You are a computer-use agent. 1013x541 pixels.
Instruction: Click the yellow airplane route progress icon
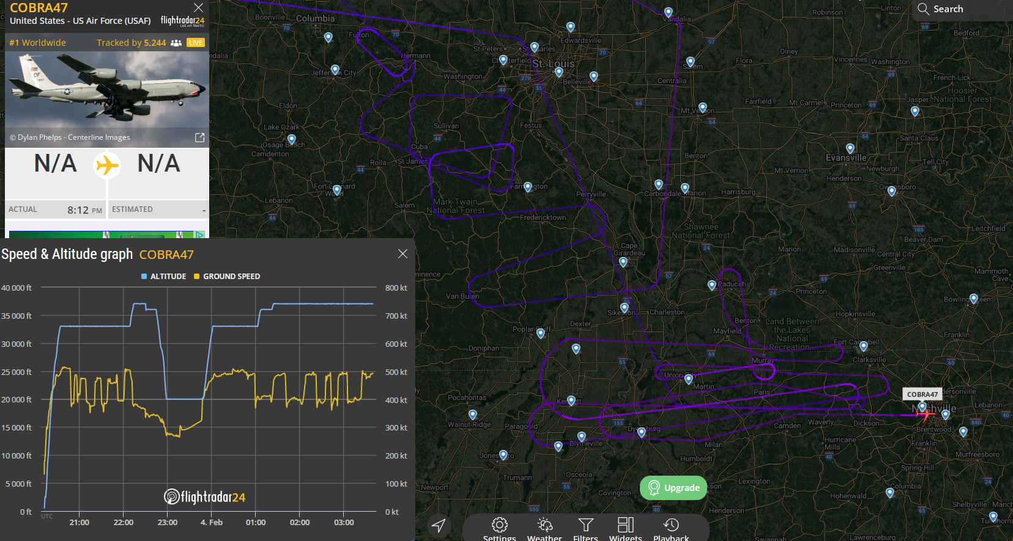click(107, 165)
